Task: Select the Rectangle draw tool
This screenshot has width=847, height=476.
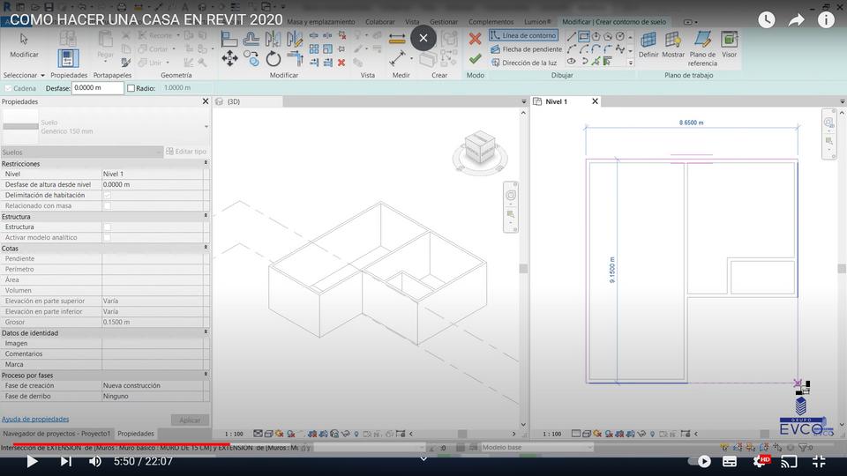Action: [584, 37]
